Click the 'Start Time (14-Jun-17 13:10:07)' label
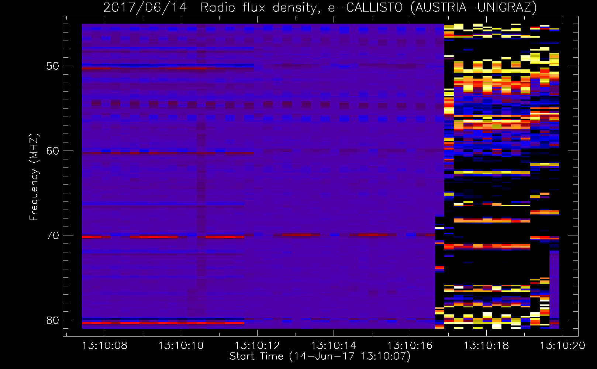Viewport: 597px width, 369px height. [320, 356]
